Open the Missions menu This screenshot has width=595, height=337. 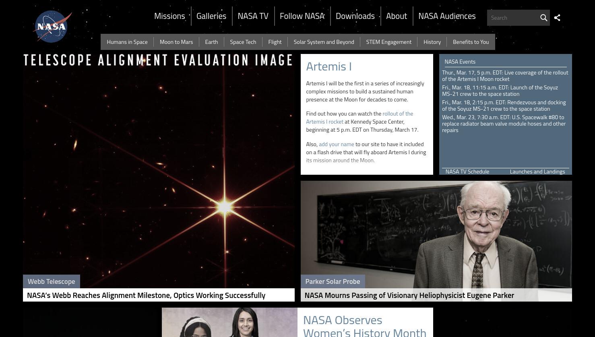tap(169, 16)
